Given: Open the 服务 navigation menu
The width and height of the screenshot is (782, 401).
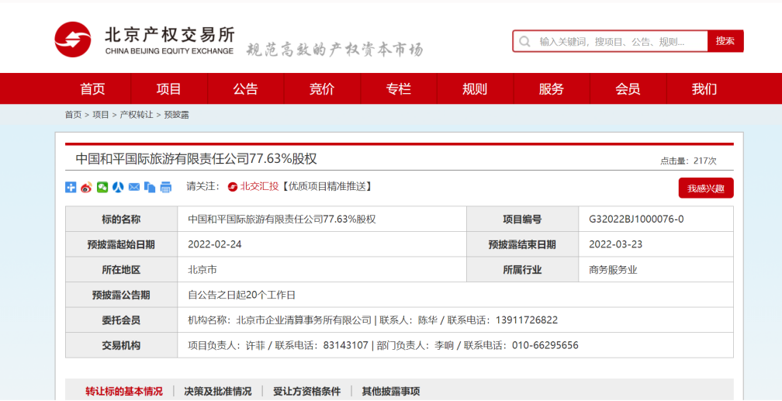Looking at the screenshot, I should point(551,89).
